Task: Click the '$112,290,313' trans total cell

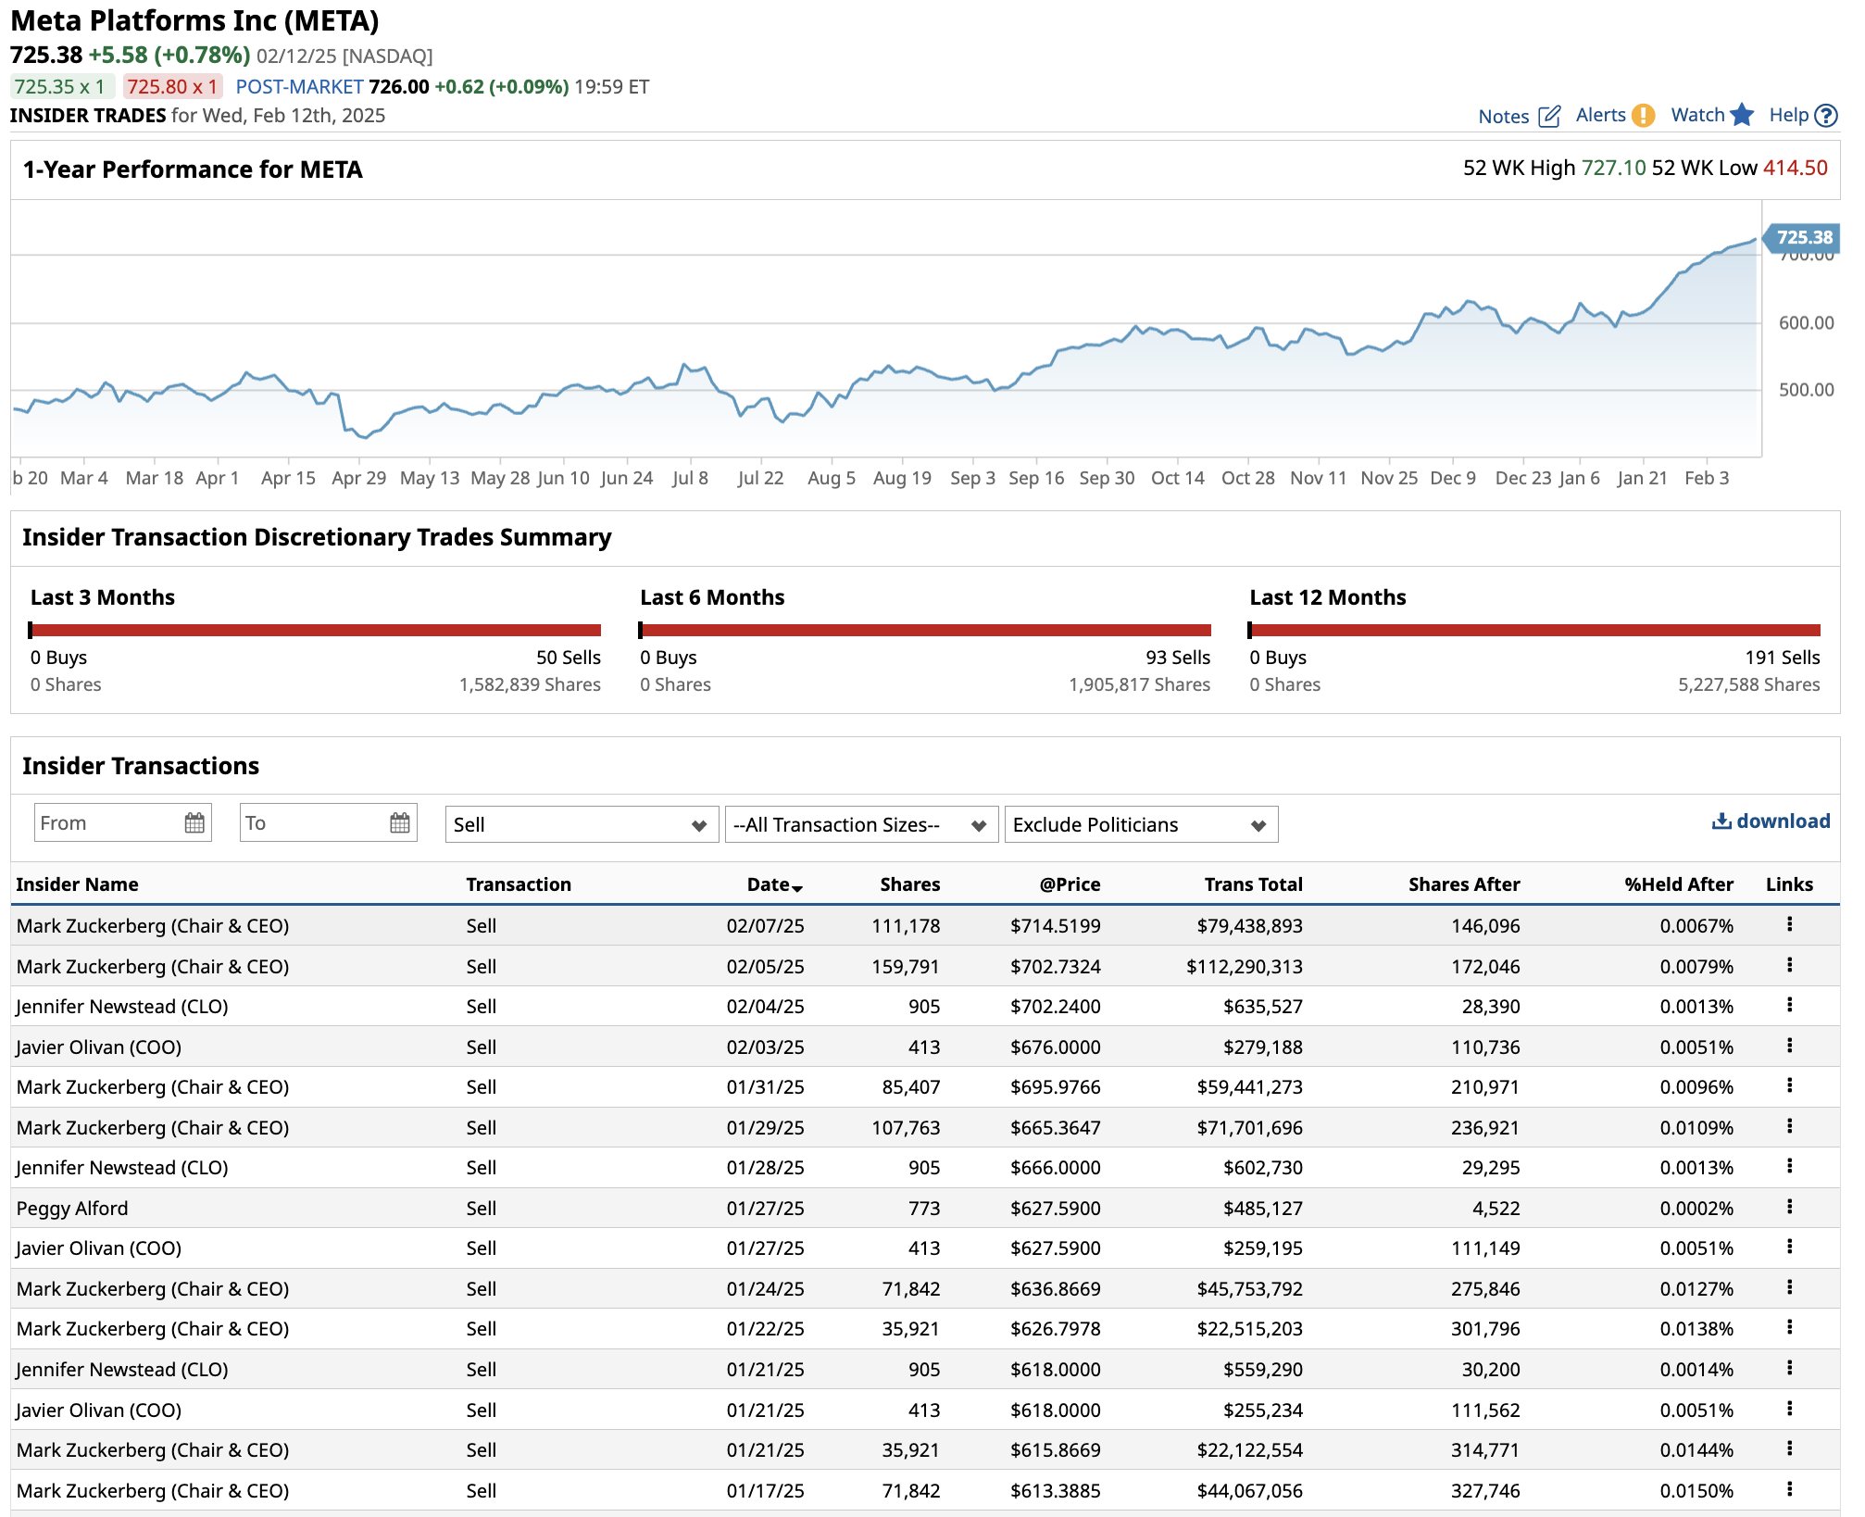Action: pos(1244,966)
